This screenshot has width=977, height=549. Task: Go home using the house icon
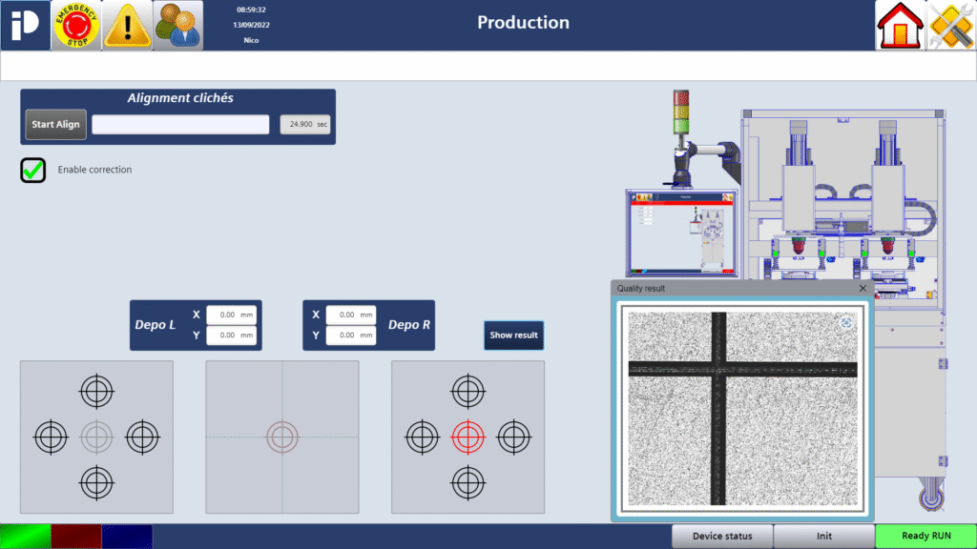click(x=898, y=25)
